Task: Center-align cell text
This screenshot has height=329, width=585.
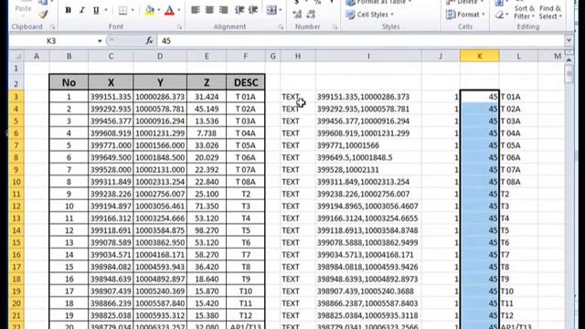Action: coord(209,10)
